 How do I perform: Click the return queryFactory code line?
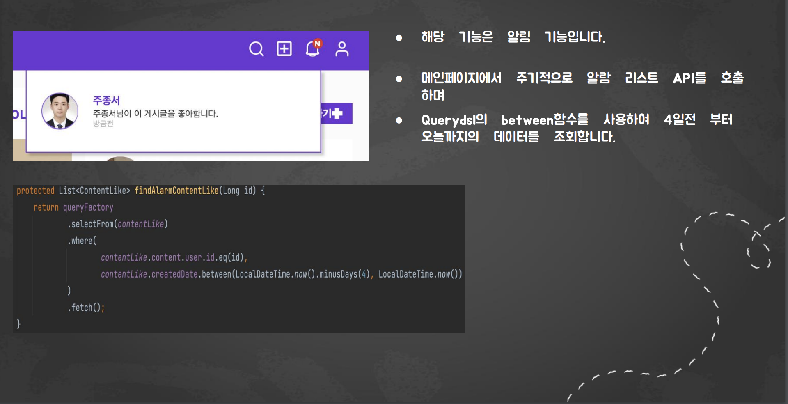tap(73, 207)
